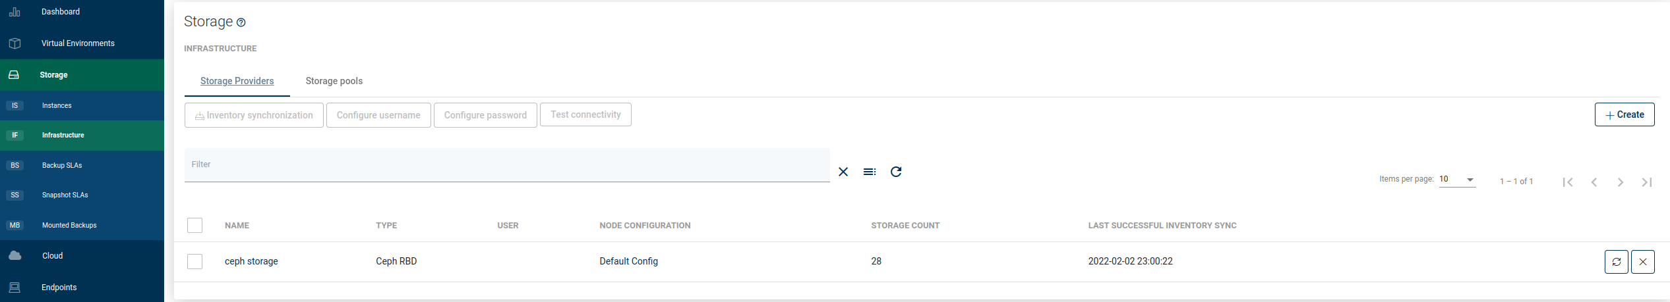Open the column list settings icon
Image resolution: width=1670 pixels, height=302 pixels.
tap(870, 172)
